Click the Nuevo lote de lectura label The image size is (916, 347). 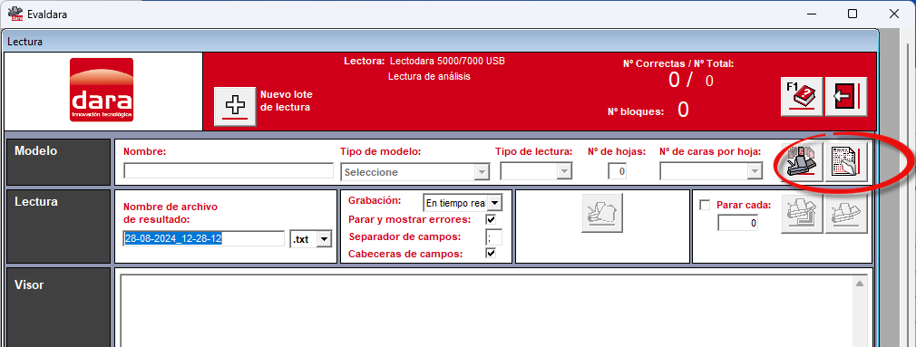287,101
